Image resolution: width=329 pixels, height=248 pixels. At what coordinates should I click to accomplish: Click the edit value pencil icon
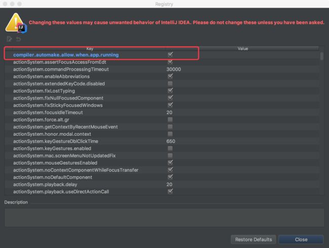[x=9, y=39]
